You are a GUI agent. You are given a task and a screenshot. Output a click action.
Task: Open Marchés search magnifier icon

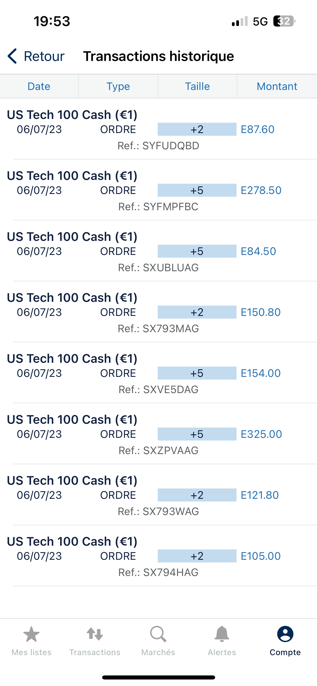click(x=158, y=635)
